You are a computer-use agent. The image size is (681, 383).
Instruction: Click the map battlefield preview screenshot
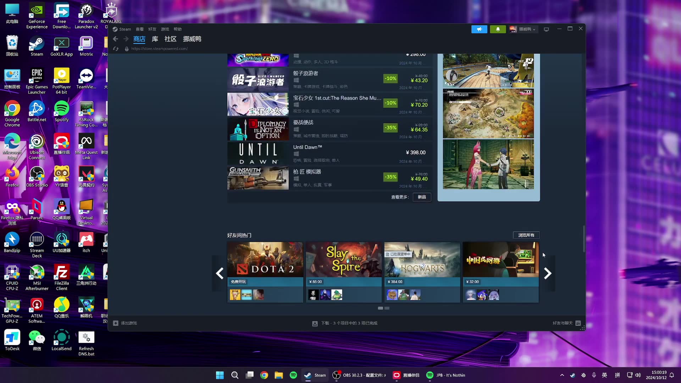[x=488, y=113]
